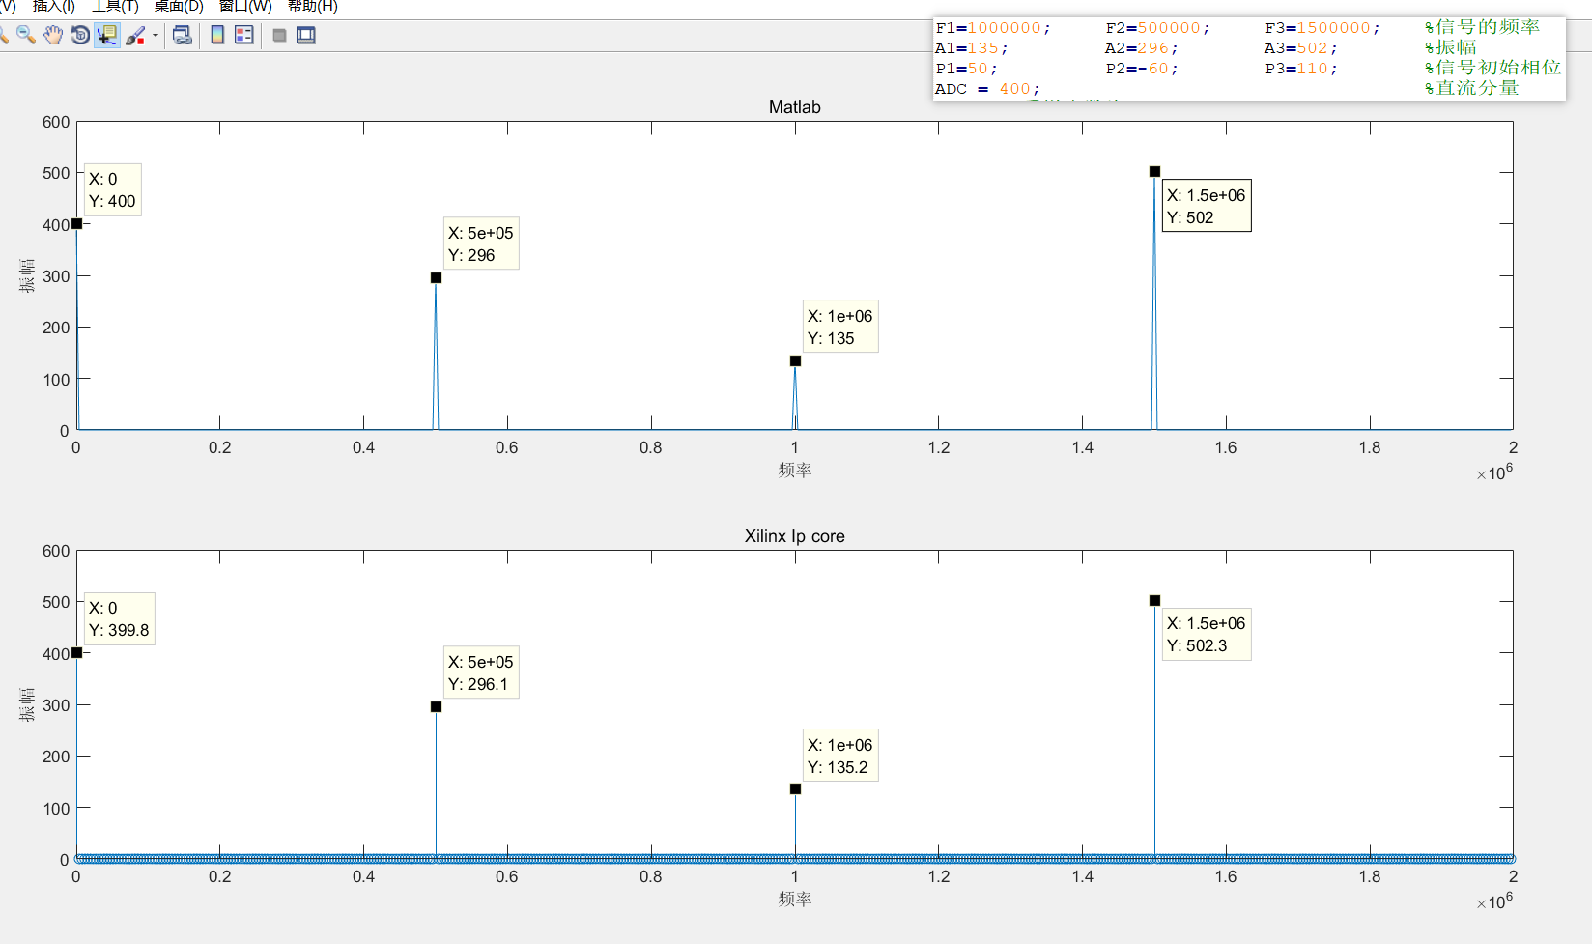Click the Xilinx peak marker at 1.5e+06
Viewport: 1592px width, 944px height.
point(1154,601)
